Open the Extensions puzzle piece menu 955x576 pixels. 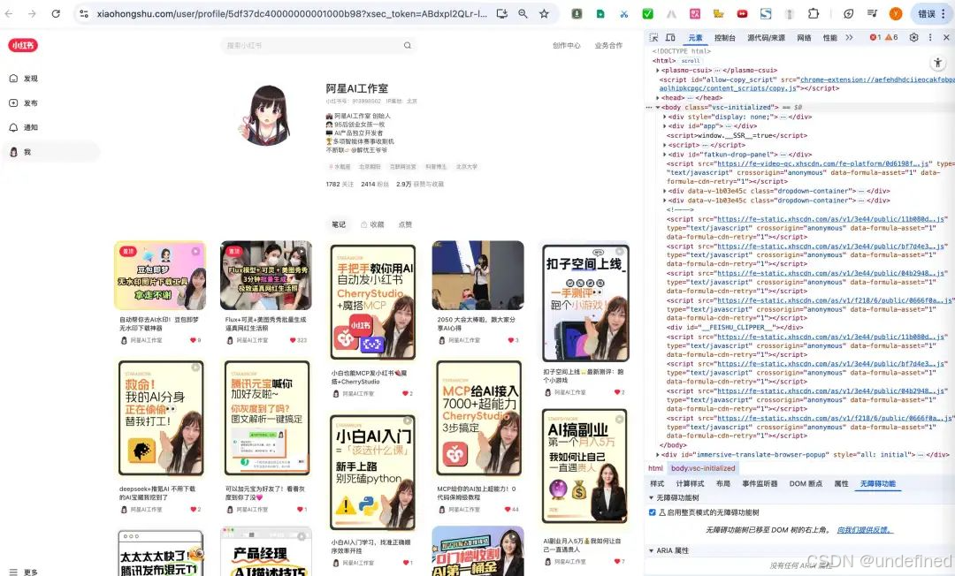point(814,13)
